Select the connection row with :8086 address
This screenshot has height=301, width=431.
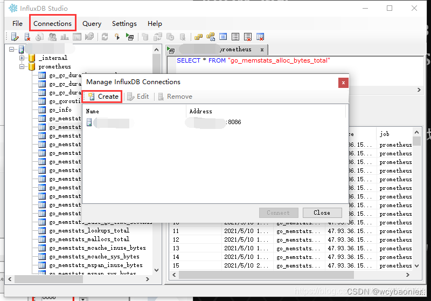coord(215,122)
